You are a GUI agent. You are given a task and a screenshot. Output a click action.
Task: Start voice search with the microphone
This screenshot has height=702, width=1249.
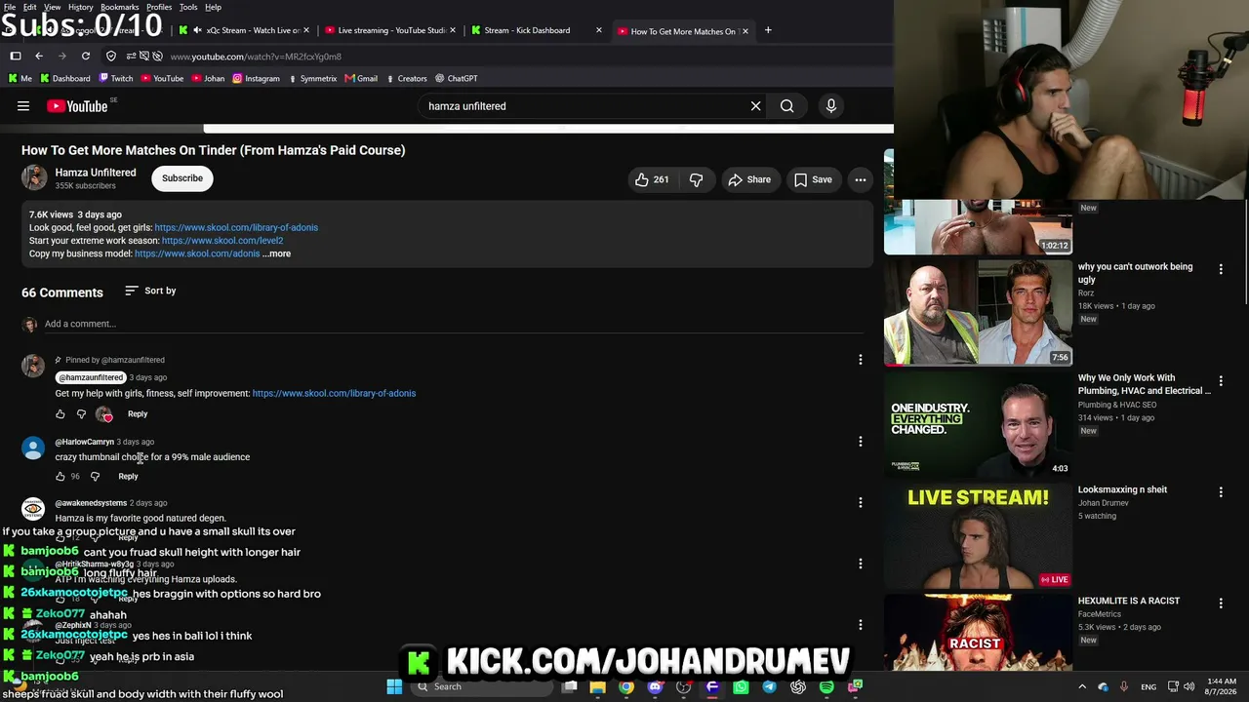tap(831, 106)
